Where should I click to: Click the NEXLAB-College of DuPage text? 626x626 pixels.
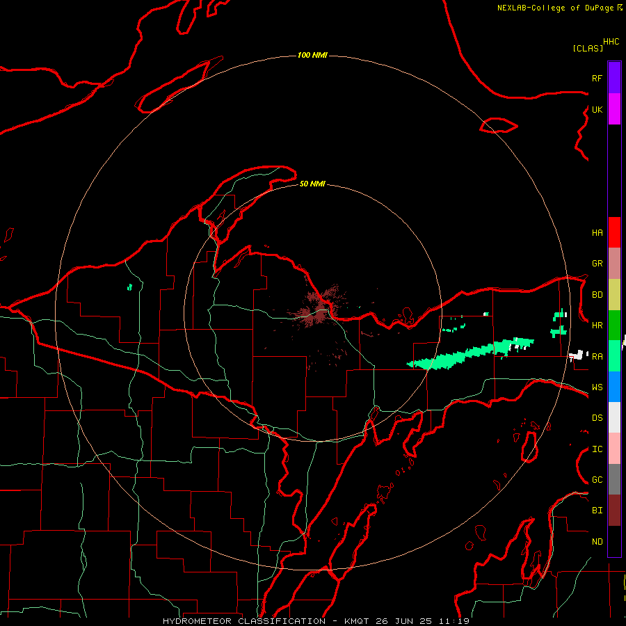(555, 8)
